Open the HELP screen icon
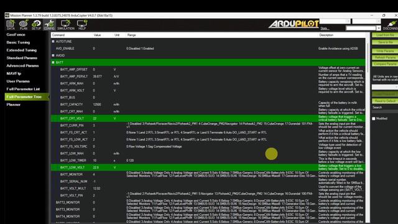Viewport: 398px width, 224px height. [82, 25]
